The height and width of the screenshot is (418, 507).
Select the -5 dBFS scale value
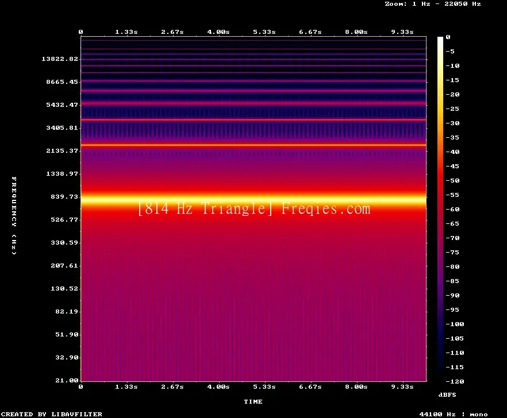(x=450, y=51)
